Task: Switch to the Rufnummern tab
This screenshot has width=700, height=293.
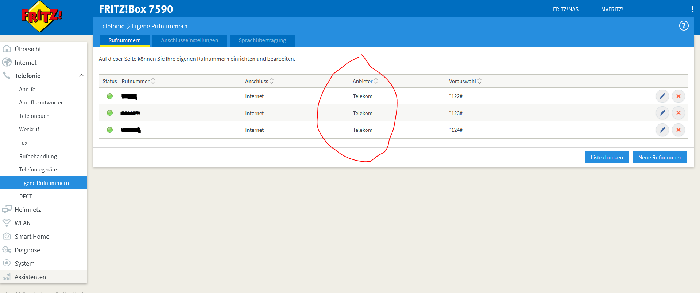Action: [x=124, y=40]
